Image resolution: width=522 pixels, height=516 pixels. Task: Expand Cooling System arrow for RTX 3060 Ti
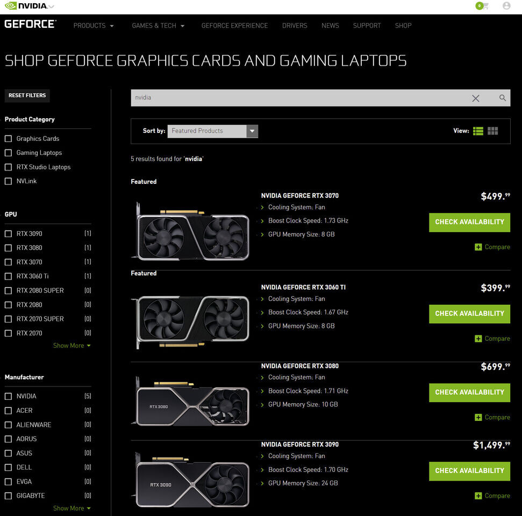[262, 299]
